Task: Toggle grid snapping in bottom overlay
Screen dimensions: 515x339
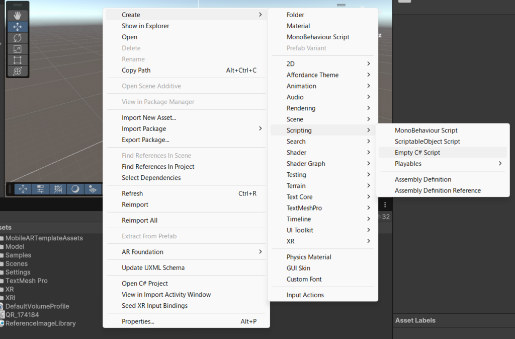Action: pyautogui.click(x=58, y=189)
